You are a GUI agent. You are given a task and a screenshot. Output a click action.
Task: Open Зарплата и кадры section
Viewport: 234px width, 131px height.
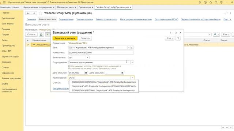(x=10, y=57)
